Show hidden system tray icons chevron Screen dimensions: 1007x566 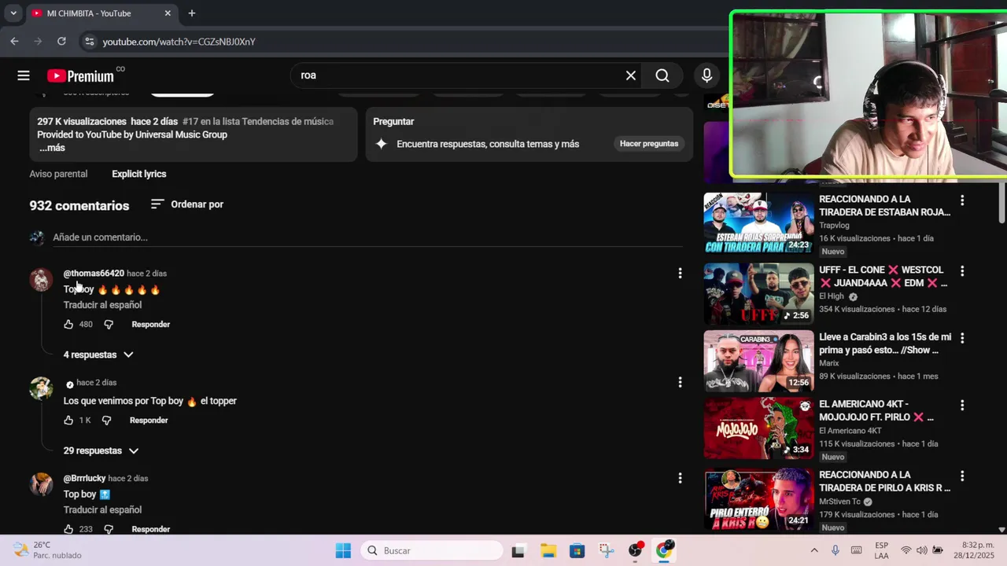pyautogui.click(x=814, y=550)
